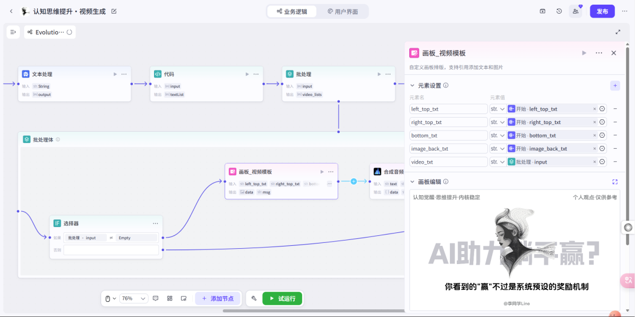Toggle the workflow list sidebar icon
Image resolution: width=635 pixels, height=317 pixels.
click(x=14, y=32)
